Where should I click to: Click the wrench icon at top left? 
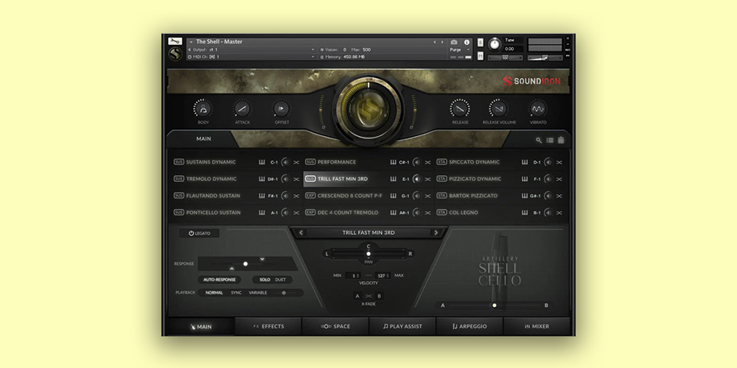(x=175, y=41)
